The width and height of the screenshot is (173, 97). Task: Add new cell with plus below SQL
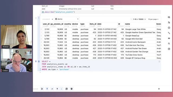click(40, 72)
